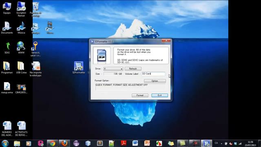The image size is (261, 147).
Task: Switch to Google Chrome in taskbar
Action: pyautogui.click(x=53, y=143)
